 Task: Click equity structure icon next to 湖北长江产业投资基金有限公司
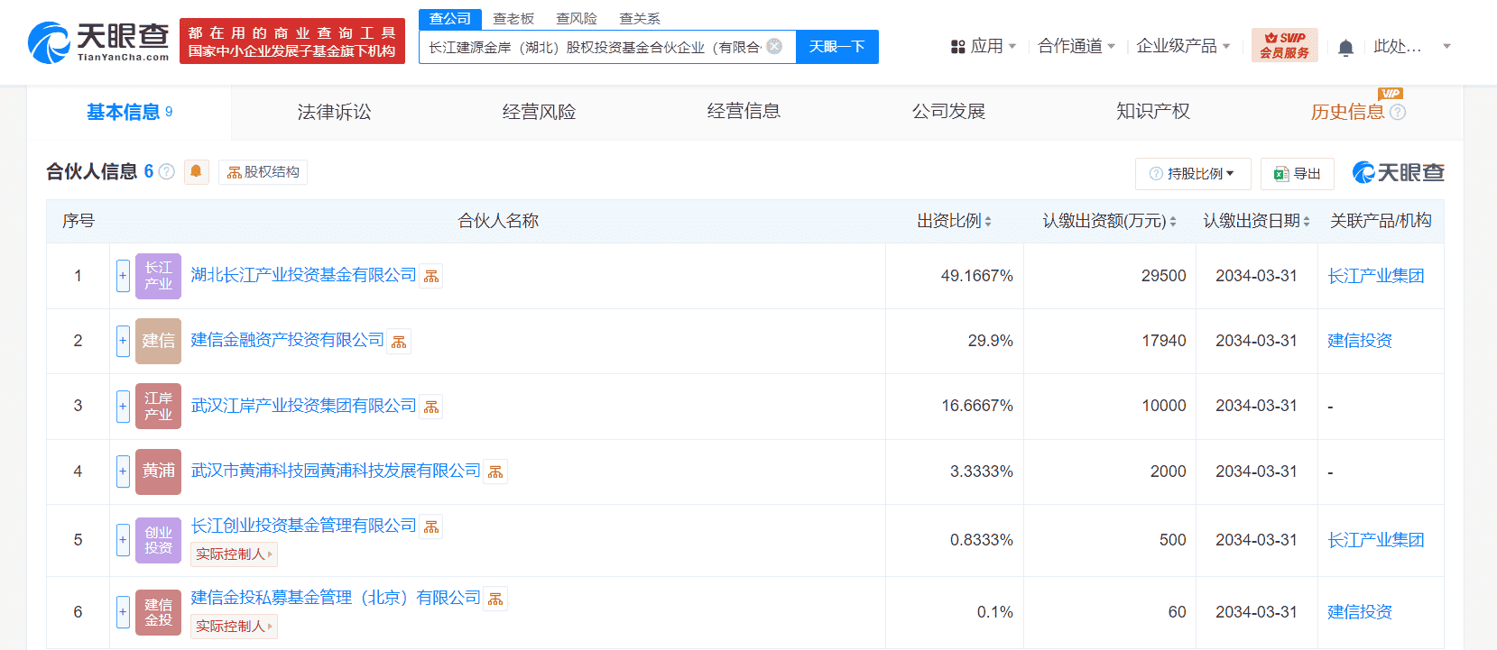pyautogui.click(x=431, y=277)
